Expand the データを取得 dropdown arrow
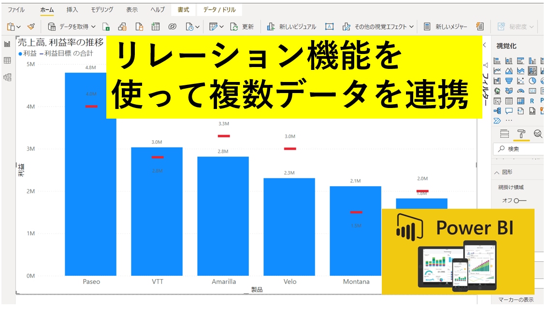The image size is (550, 311). (93, 27)
